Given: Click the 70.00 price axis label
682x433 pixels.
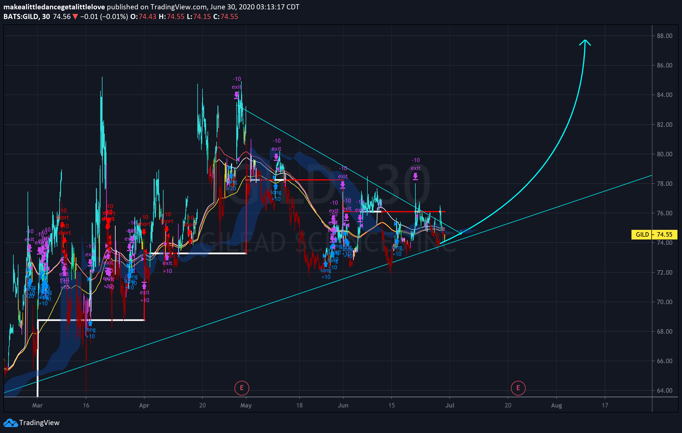Looking at the screenshot, I should click(x=664, y=302).
